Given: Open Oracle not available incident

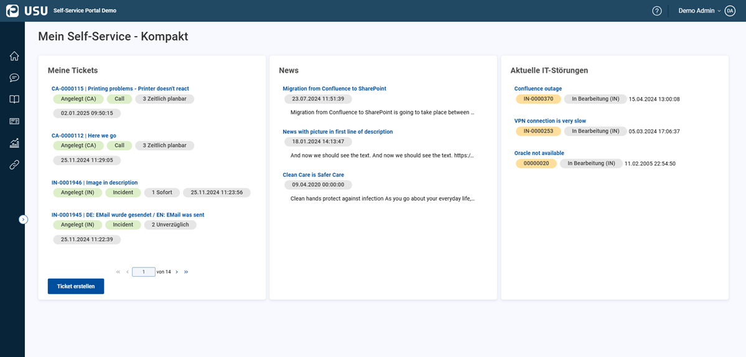Looking at the screenshot, I should [x=539, y=153].
